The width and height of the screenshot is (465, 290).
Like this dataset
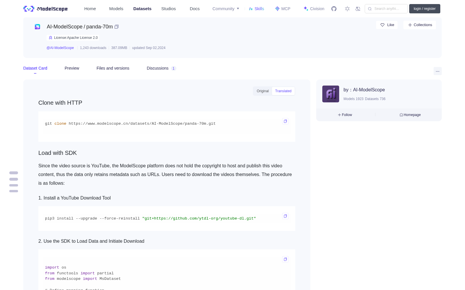[x=387, y=25]
